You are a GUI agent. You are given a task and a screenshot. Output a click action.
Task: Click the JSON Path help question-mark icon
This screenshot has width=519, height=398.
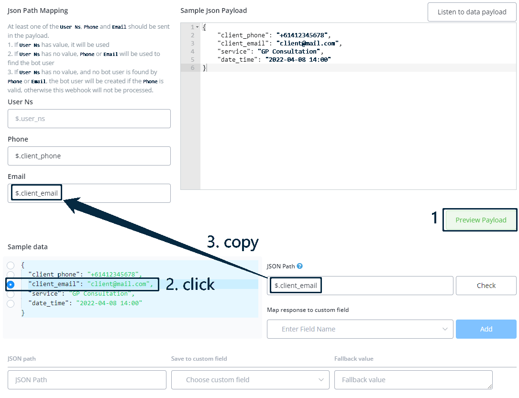(299, 266)
